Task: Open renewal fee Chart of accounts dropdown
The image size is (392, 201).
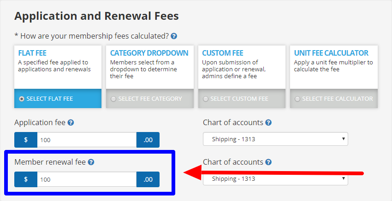Action: click(x=275, y=178)
